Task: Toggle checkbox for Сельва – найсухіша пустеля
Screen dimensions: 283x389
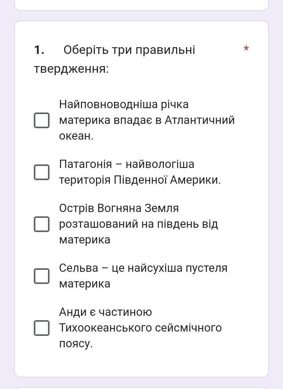Action: click(x=42, y=276)
